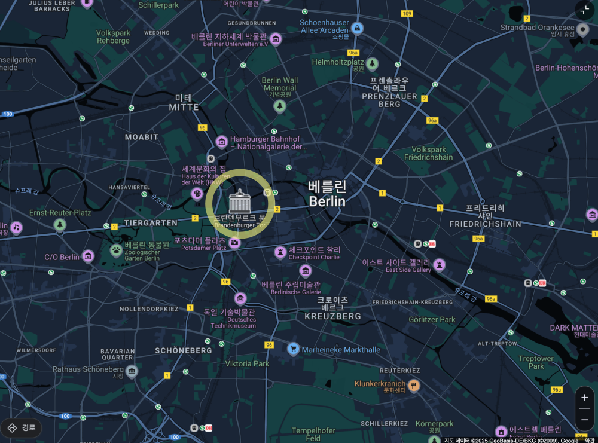
Task: Open the Marheineke Markthalle shopping cart icon
Action: 293,349
